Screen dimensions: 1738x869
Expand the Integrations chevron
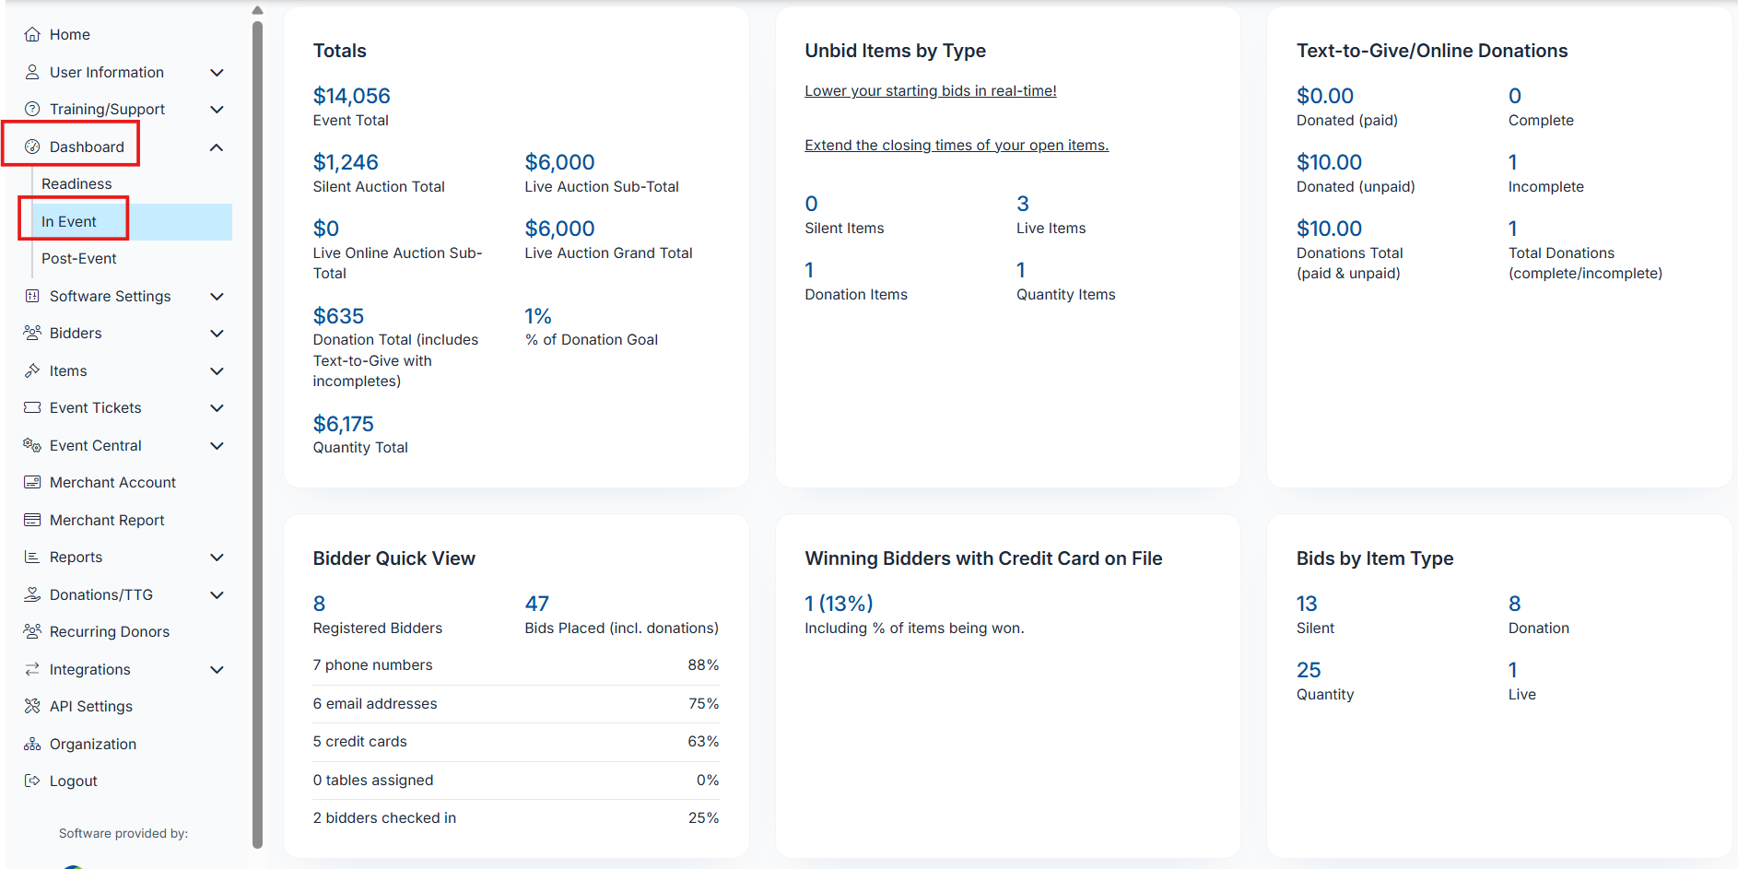click(217, 669)
